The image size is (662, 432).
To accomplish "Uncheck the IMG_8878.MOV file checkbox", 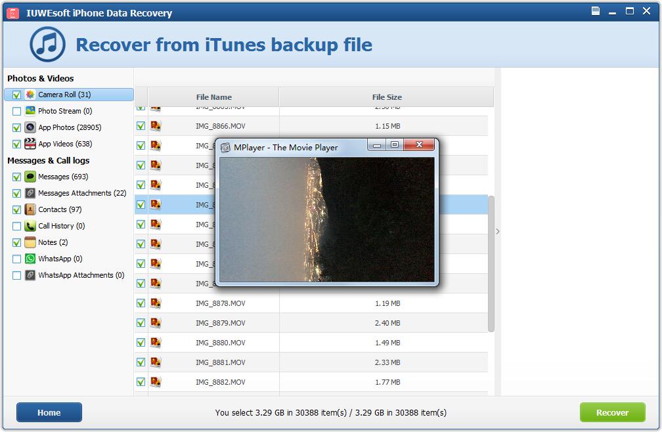I will 141,303.
